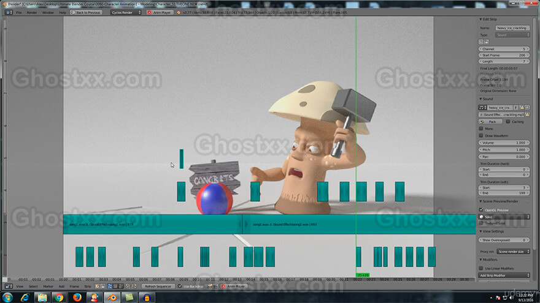The height and width of the screenshot is (303, 540).
Task: Collapse the Sound panel
Action: (x=480, y=99)
